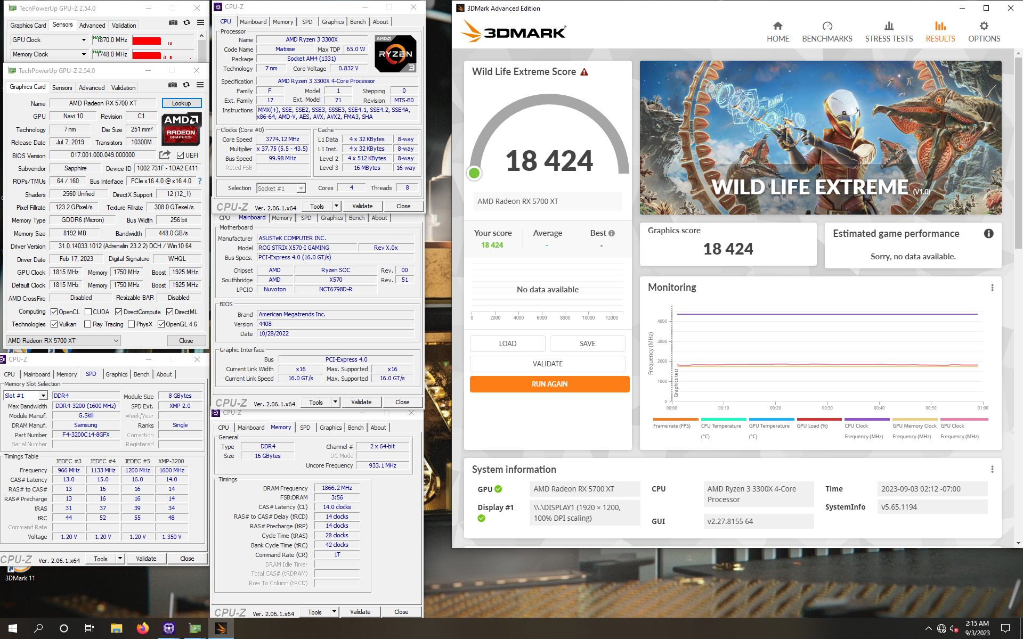Toggle CUDA checkbox in GPU-Z
The height and width of the screenshot is (639, 1023).
coord(88,312)
